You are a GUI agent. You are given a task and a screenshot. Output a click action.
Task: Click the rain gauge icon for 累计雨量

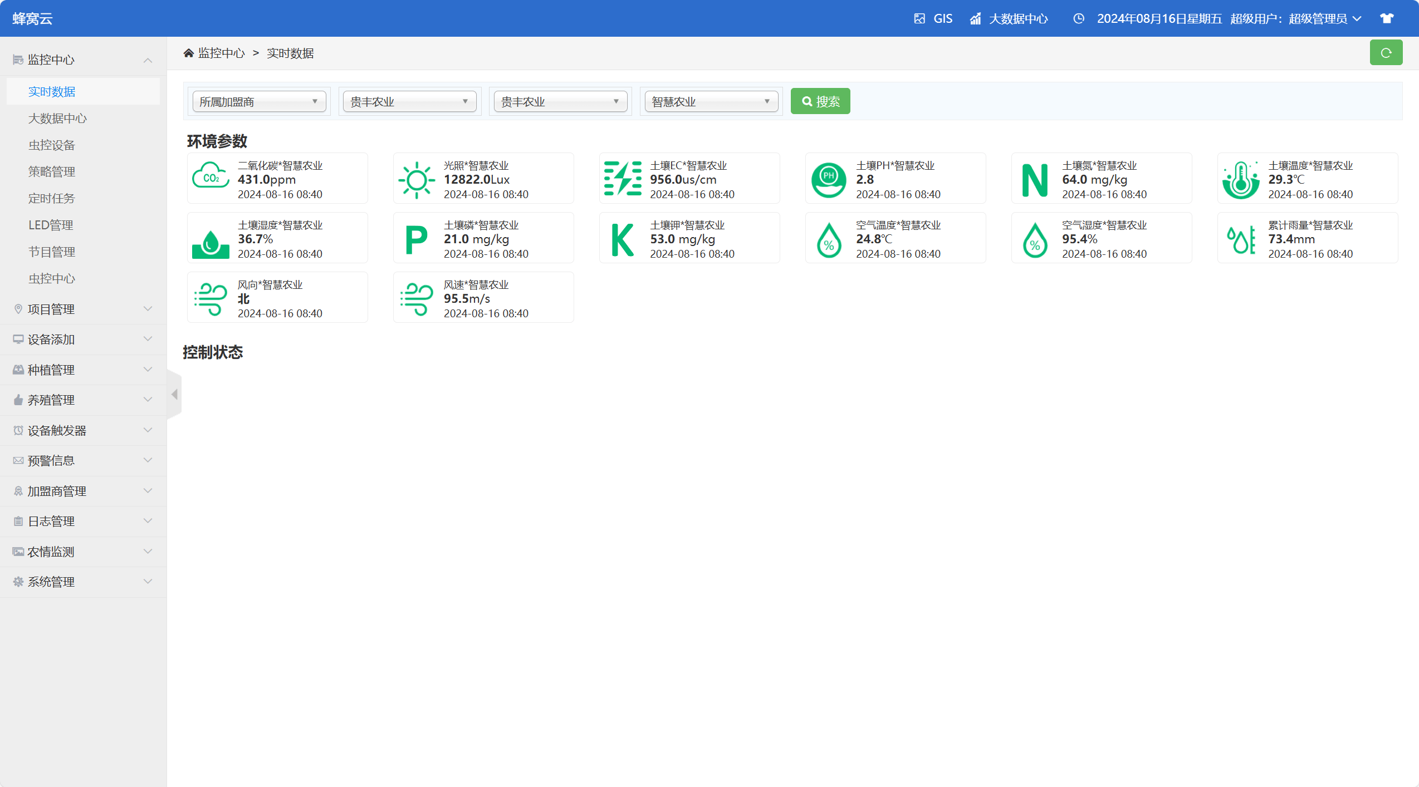click(1241, 240)
